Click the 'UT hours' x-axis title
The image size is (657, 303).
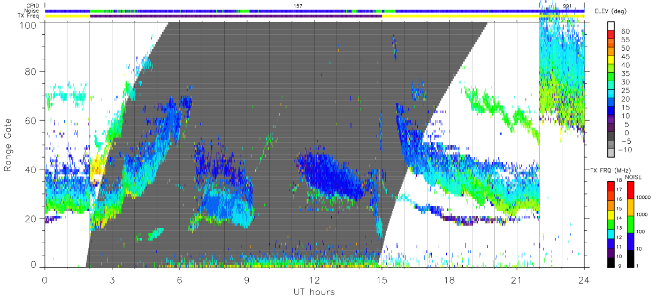click(314, 292)
